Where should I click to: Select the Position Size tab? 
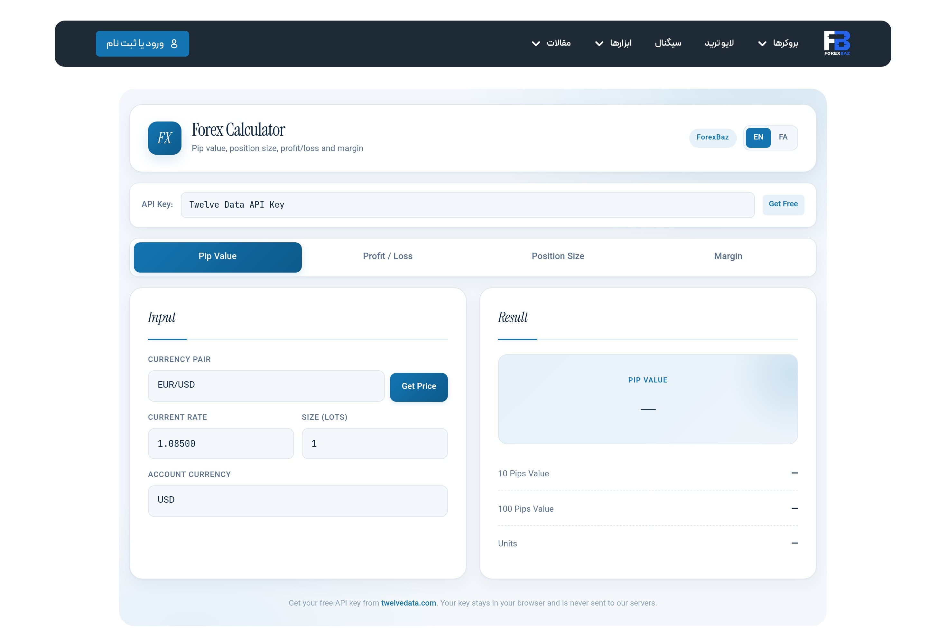coord(558,257)
